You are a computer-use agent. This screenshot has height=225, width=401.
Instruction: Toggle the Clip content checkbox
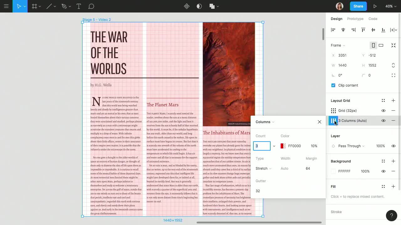[333, 85]
